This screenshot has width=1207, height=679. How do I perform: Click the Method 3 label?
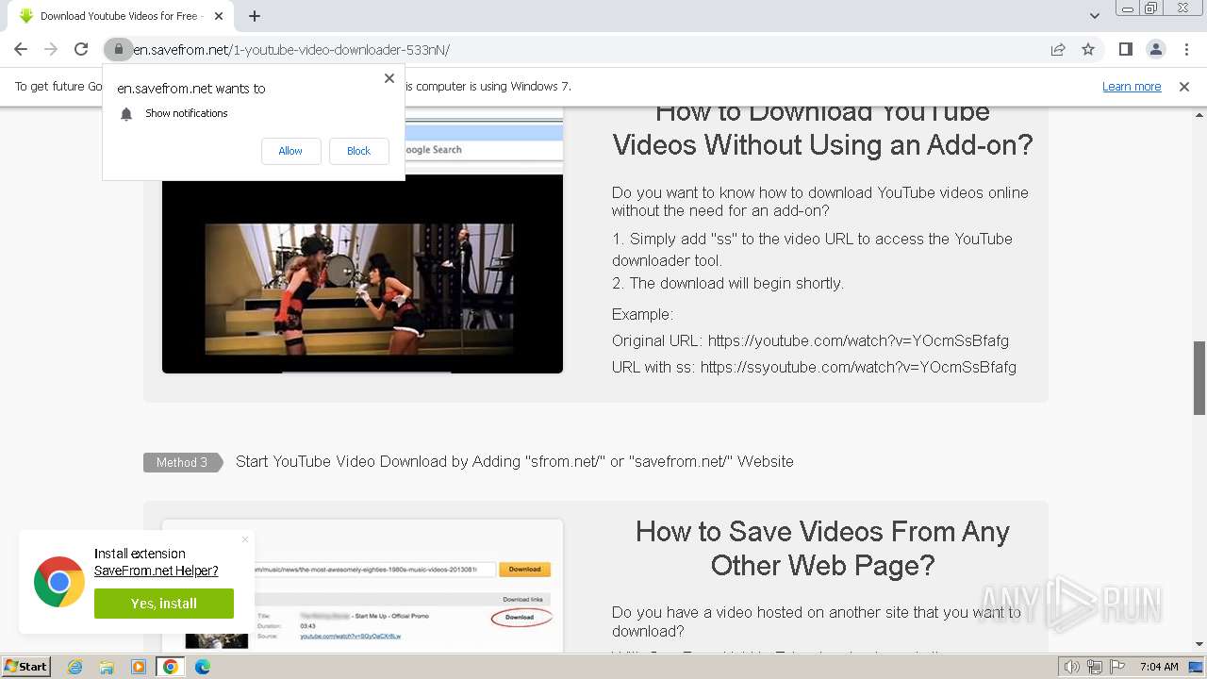(182, 462)
